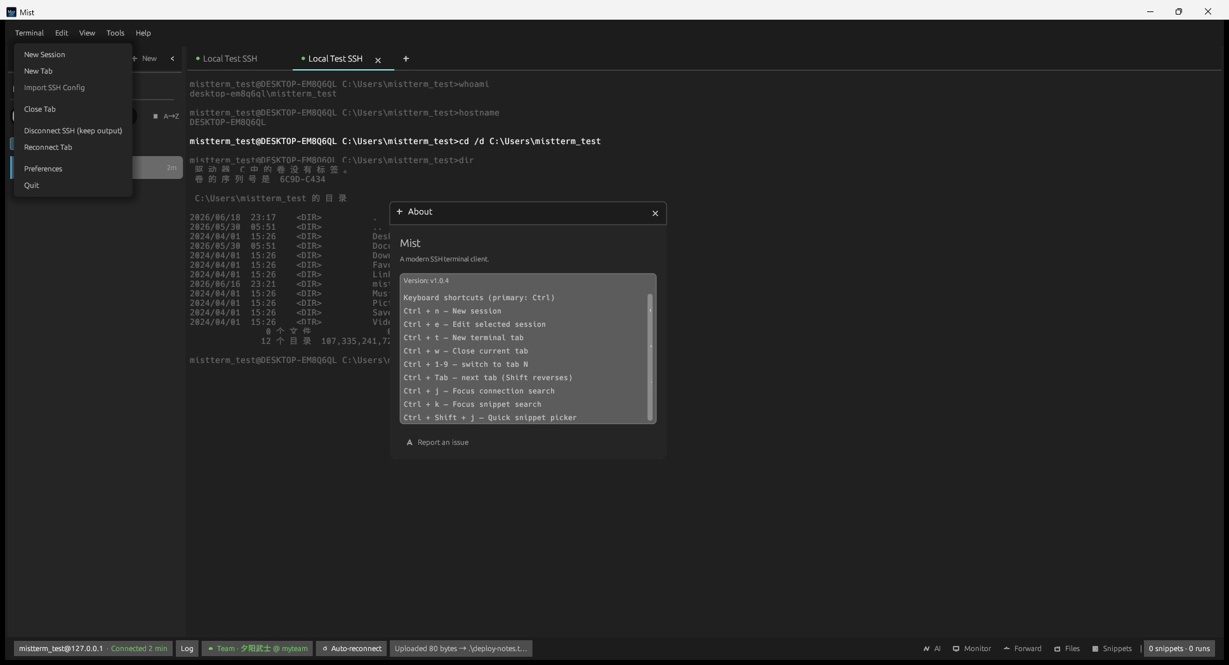This screenshot has width=1229, height=665.
Task: Click the plus icon beside About title
Action: [x=399, y=212]
